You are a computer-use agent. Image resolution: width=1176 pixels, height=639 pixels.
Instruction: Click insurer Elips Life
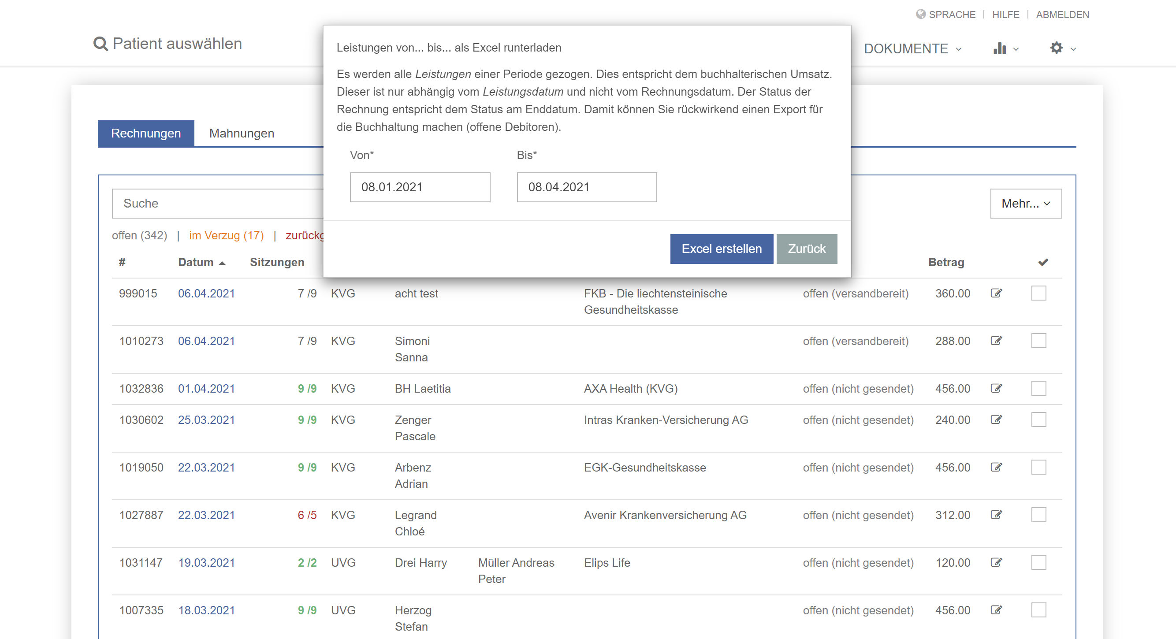point(607,563)
